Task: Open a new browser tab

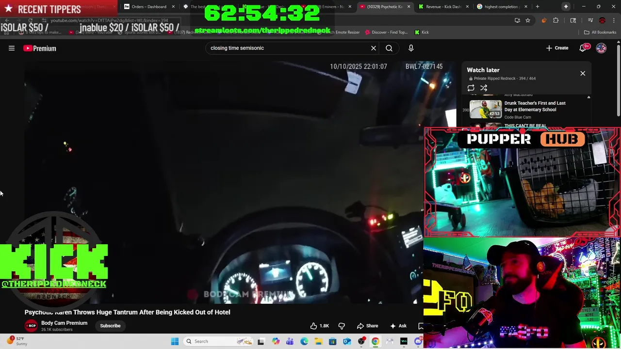Action: 537,7
